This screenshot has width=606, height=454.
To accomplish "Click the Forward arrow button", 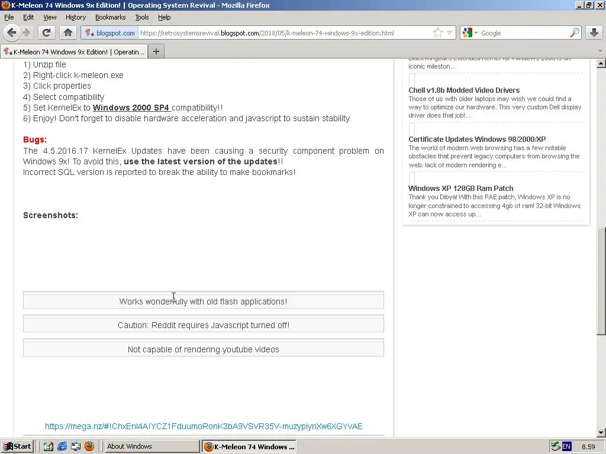I will (27, 33).
